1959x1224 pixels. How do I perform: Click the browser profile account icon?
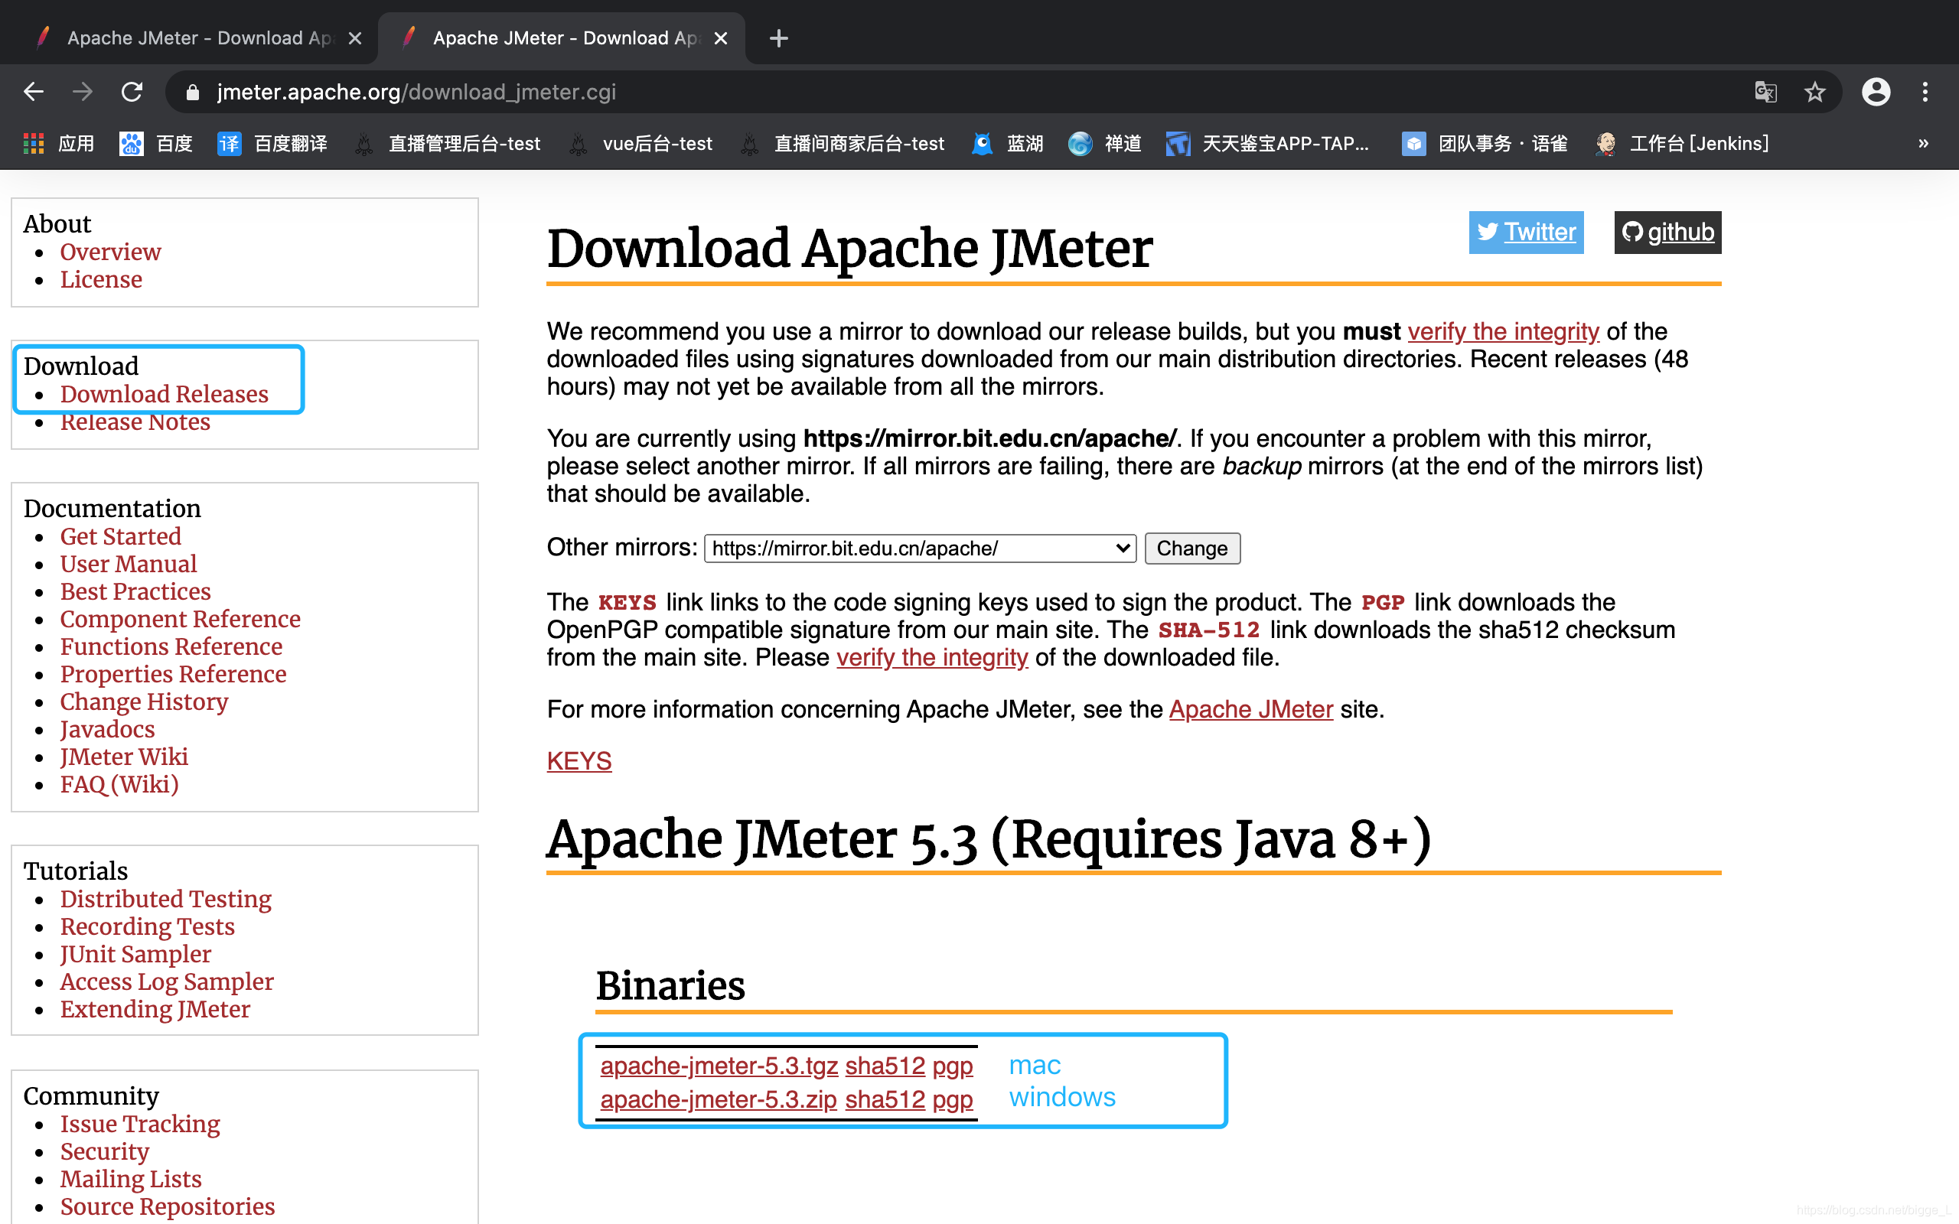(1876, 92)
